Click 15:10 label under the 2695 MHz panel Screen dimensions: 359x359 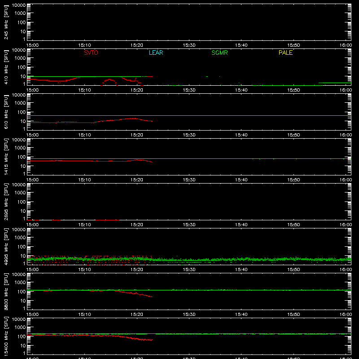84,225
